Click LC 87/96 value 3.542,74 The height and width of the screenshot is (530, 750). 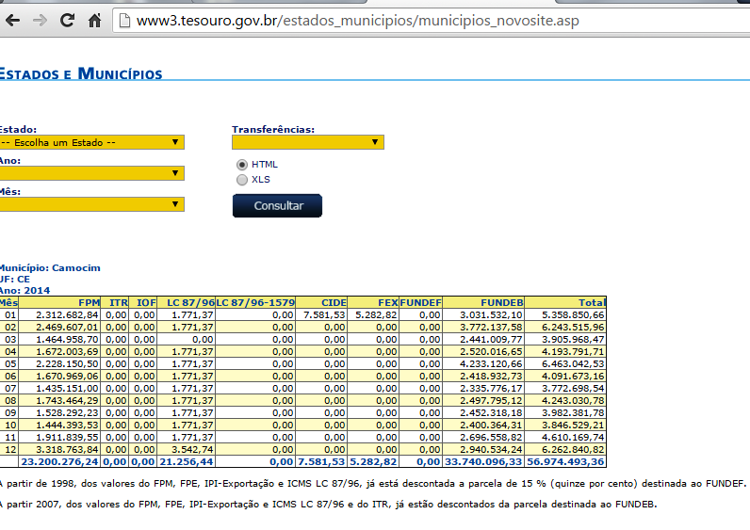tap(192, 450)
